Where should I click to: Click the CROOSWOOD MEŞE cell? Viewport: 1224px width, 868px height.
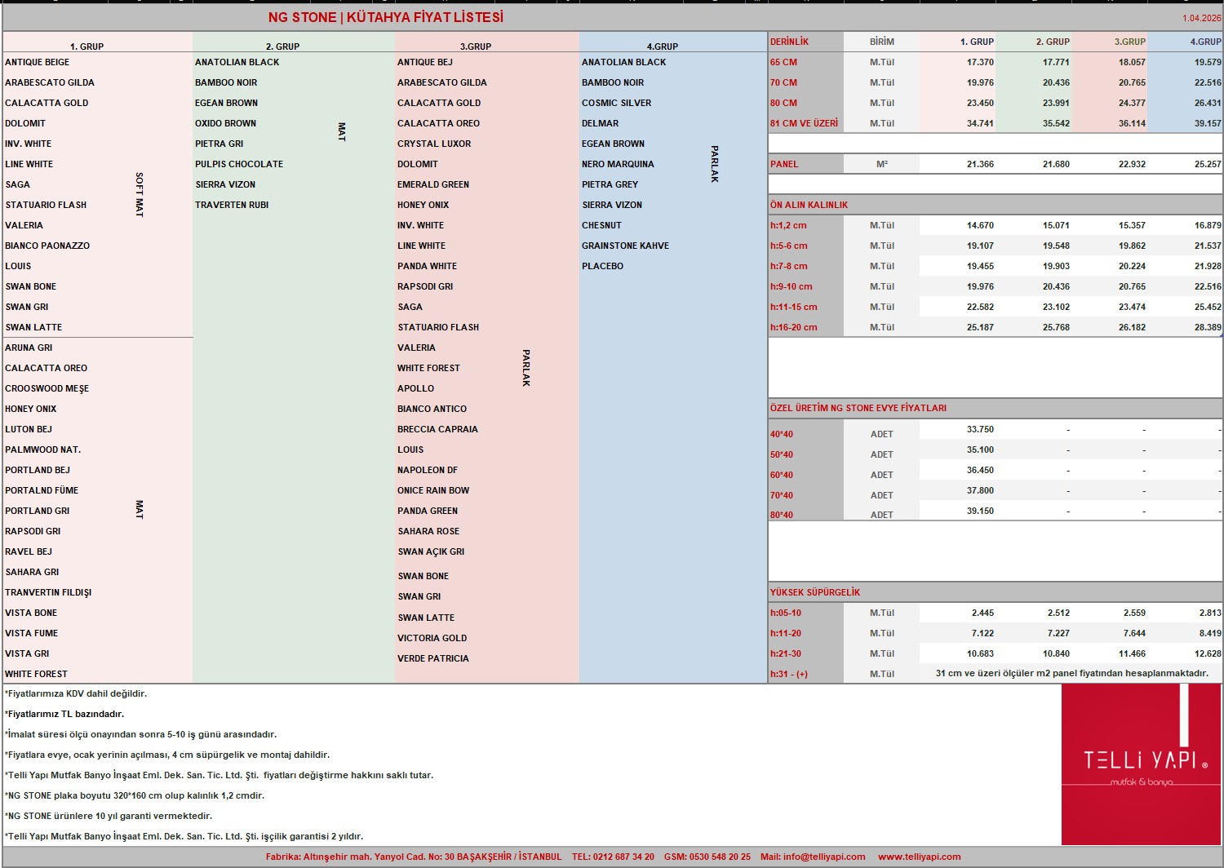47,388
